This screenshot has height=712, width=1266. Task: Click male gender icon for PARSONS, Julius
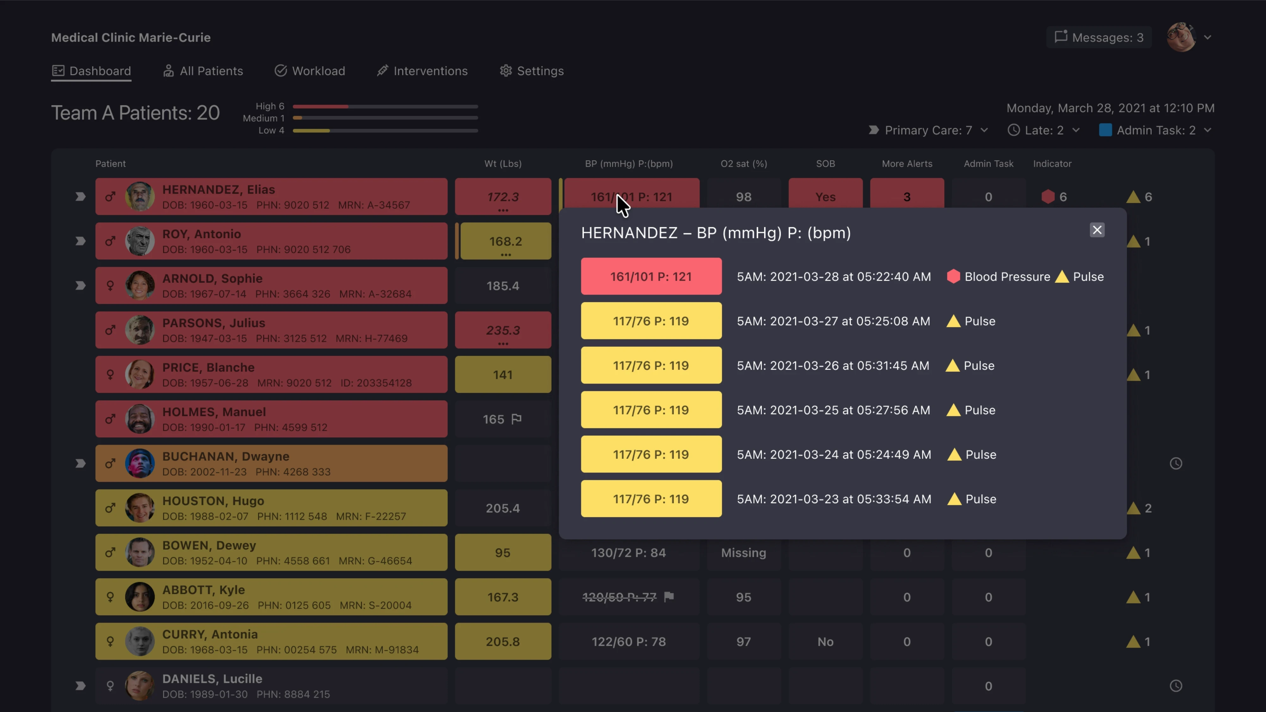(110, 330)
